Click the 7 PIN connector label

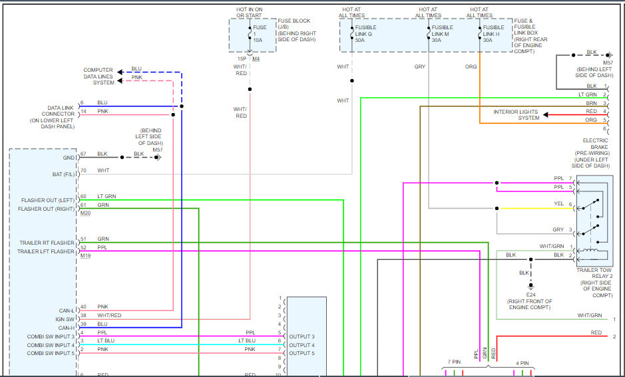[x=453, y=363]
